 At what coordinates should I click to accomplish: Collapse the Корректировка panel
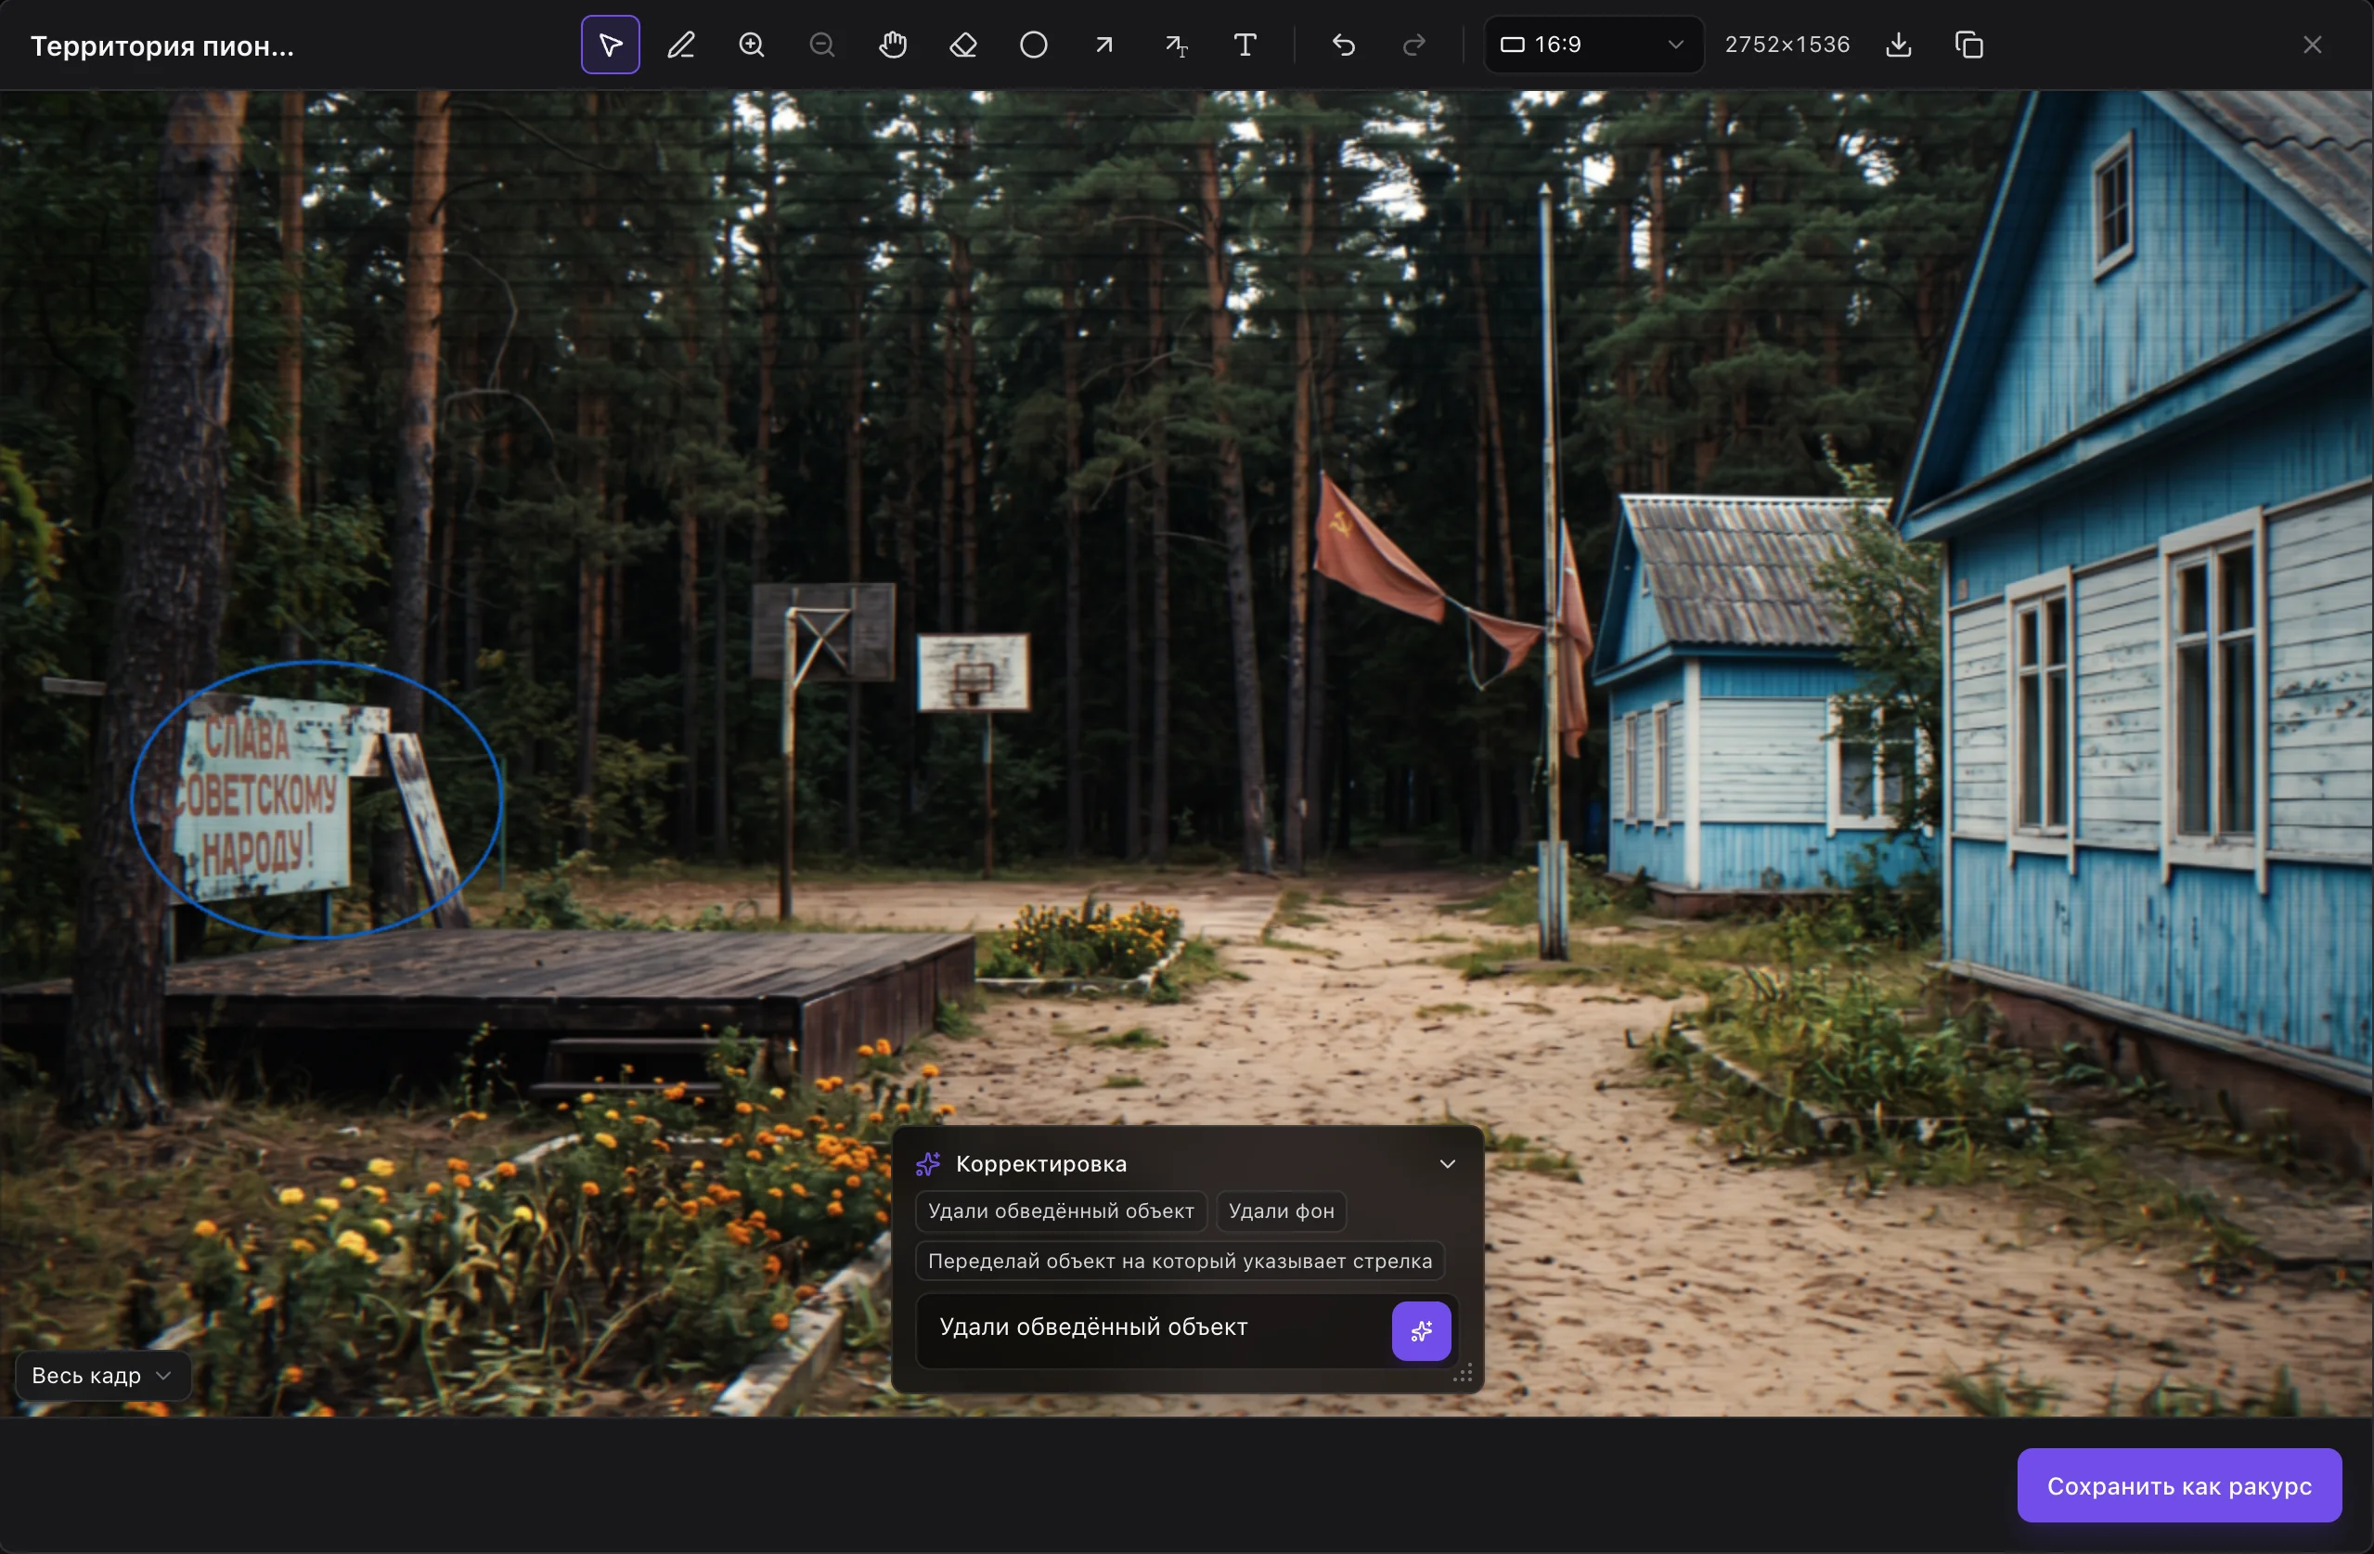[1448, 1164]
